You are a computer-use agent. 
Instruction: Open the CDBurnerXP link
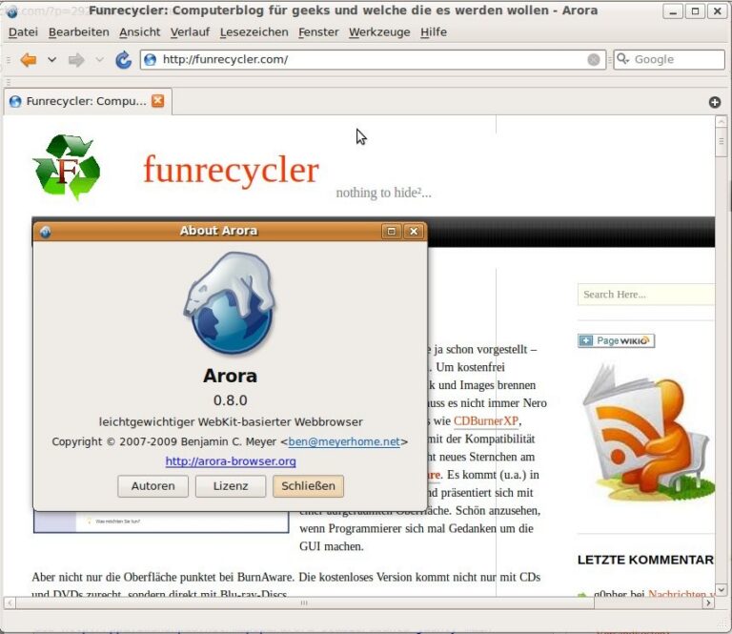(x=485, y=420)
